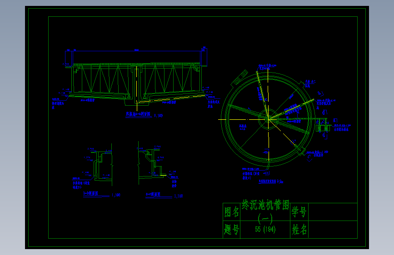Pick the central hub of the circular plan view
Image resolution: width=394 pixels, height=255 pixels.
(x=269, y=119)
